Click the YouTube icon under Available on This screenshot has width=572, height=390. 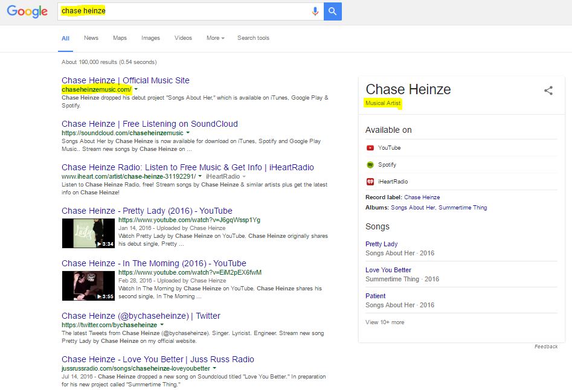coord(370,148)
